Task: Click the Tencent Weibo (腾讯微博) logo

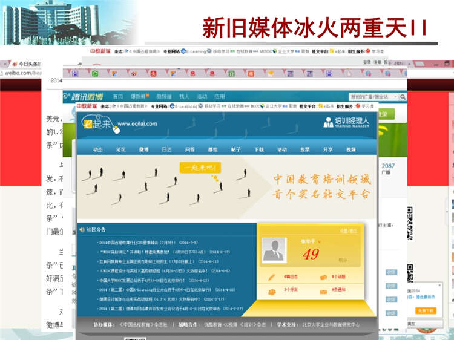Action: pyautogui.click(x=86, y=97)
